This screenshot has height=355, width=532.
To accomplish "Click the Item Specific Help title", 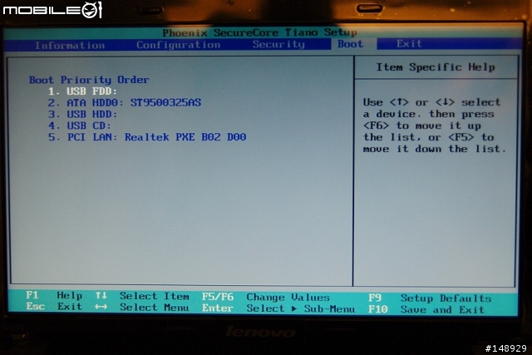I will pos(436,67).
